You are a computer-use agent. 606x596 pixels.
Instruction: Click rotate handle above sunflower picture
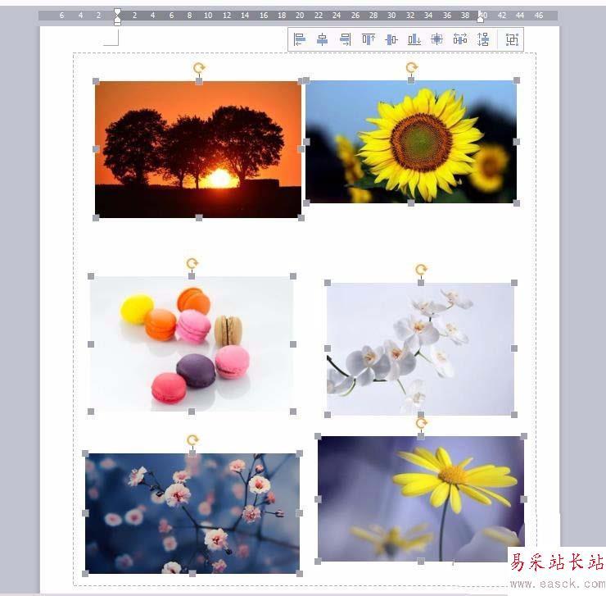[412, 68]
